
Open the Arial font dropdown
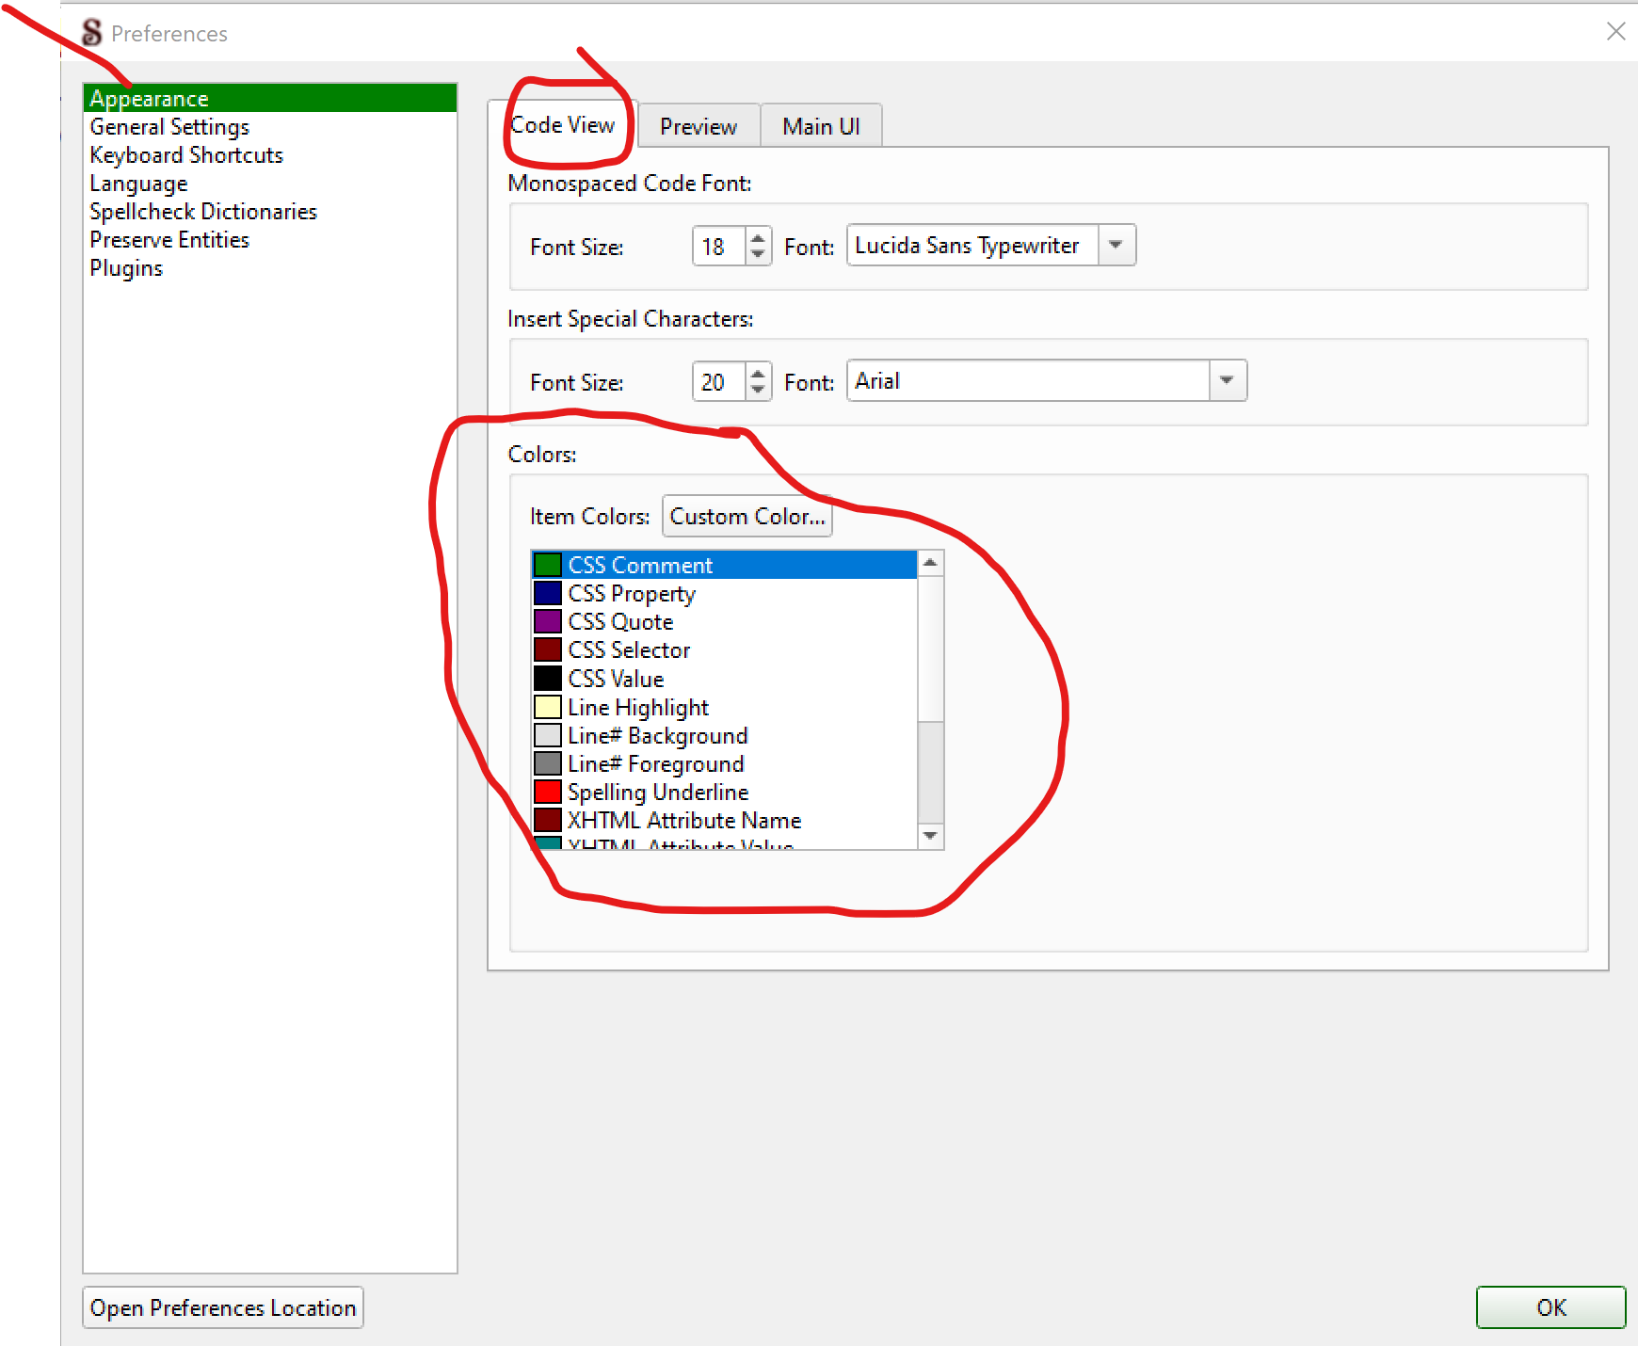click(1228, 380)
